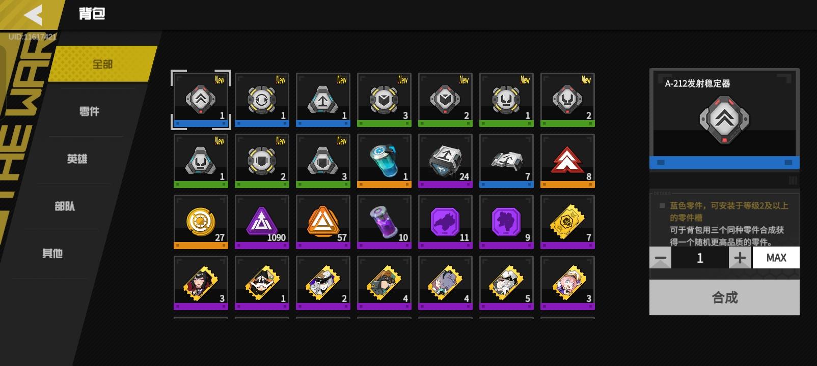Select the orange triangle item with 57
Screen dimensions: 817x366
click(x=323, y=222)
